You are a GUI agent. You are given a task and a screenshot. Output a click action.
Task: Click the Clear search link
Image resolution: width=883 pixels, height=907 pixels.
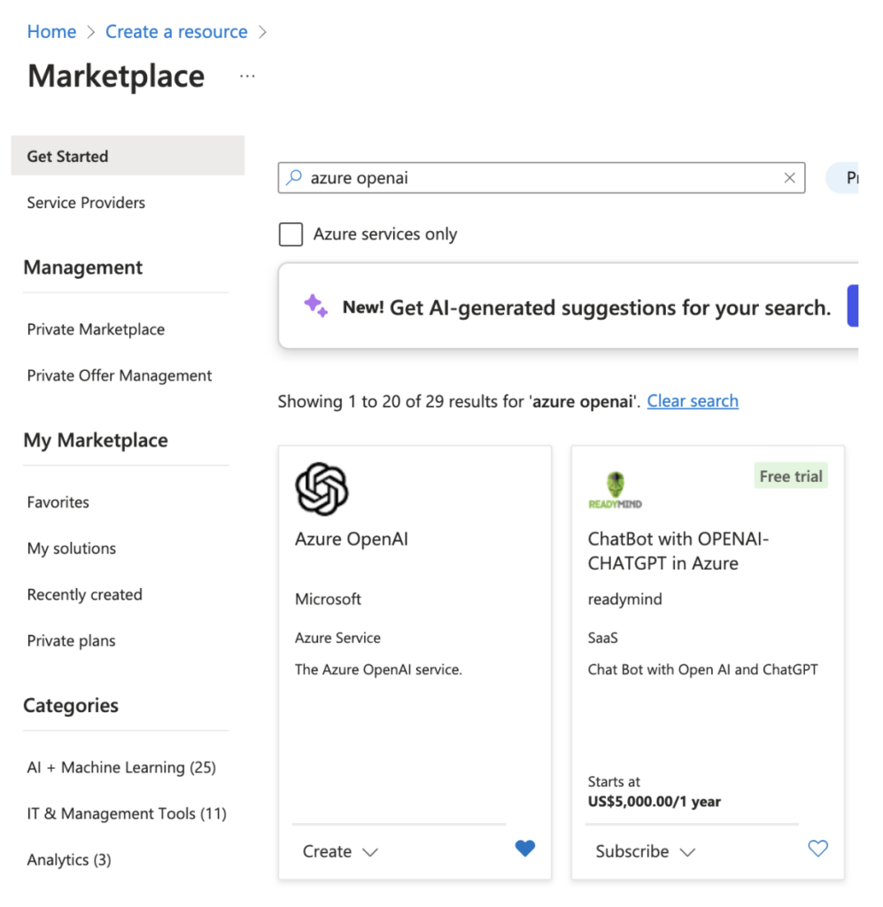pos(693,400)
